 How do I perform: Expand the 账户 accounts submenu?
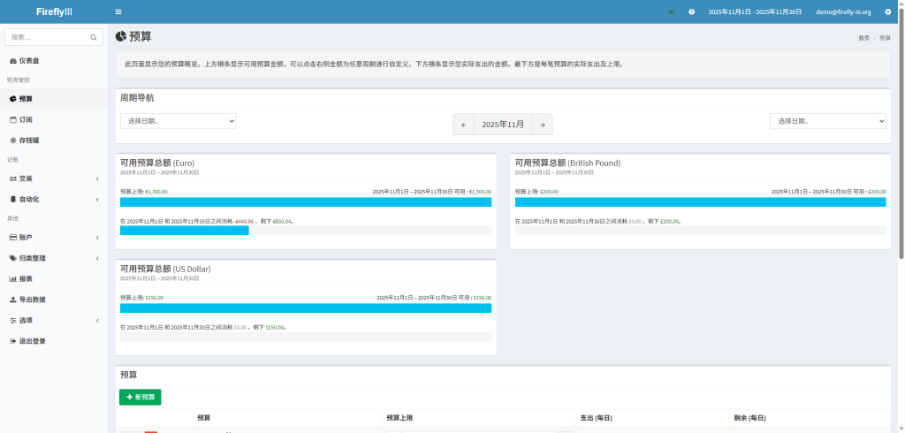click(x=53, y=237)
